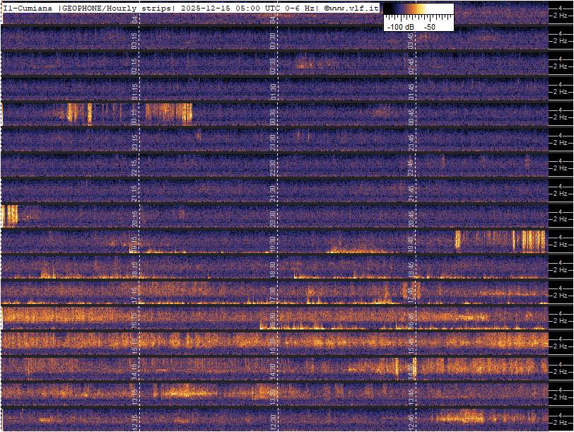Screen dimensions: 574x432
Task: Click the -50 scale label
Action: [x=429, y=26]
